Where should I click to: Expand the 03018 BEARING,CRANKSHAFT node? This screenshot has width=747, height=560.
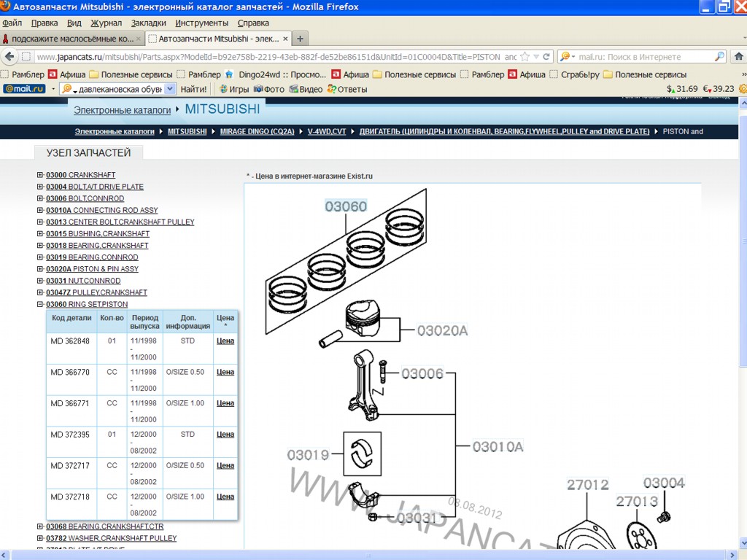click(x=40, y=245)
